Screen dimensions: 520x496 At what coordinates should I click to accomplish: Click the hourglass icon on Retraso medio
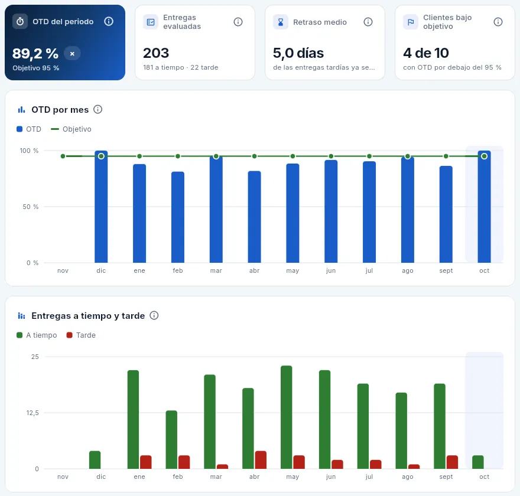click(x=281, y=22)
